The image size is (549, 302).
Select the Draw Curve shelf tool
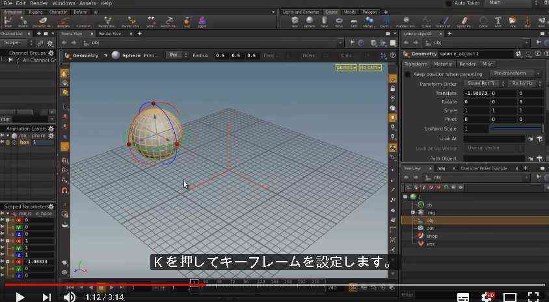445,21
